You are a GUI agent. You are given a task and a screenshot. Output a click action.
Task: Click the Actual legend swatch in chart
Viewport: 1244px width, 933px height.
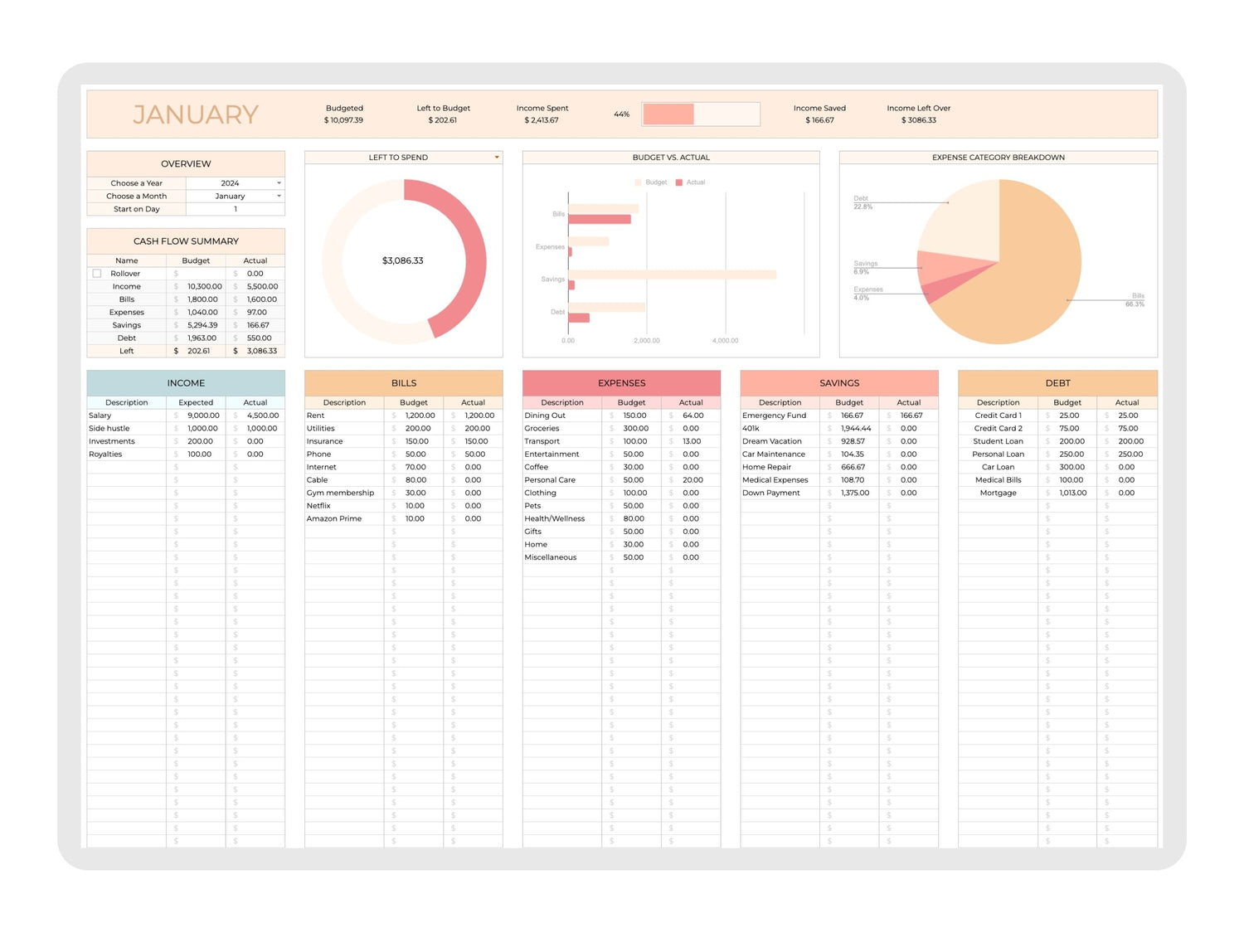[x=679, y=182]
